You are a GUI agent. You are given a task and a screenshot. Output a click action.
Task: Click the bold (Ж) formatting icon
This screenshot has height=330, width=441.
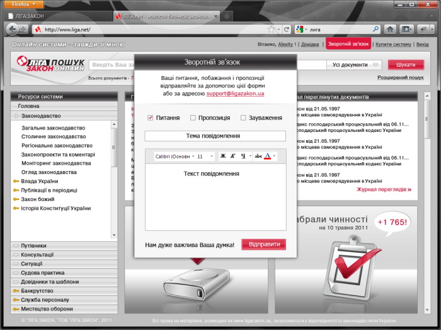click(223, 156)
